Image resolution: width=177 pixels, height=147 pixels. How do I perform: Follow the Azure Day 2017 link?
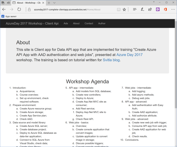tap(129, 55)
